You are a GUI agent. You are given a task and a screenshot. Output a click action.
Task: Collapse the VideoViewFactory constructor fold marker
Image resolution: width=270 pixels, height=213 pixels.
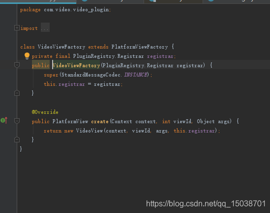click(17, 65)
